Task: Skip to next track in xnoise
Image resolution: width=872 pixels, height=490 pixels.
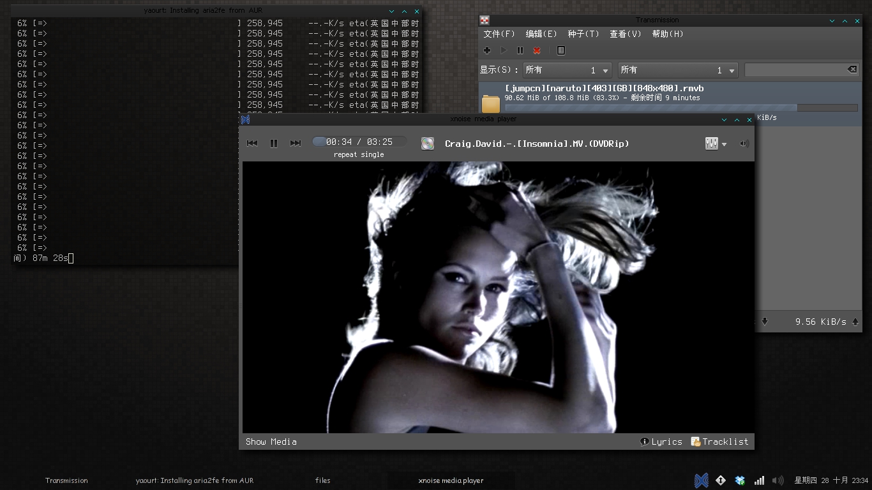Action: 295,144
